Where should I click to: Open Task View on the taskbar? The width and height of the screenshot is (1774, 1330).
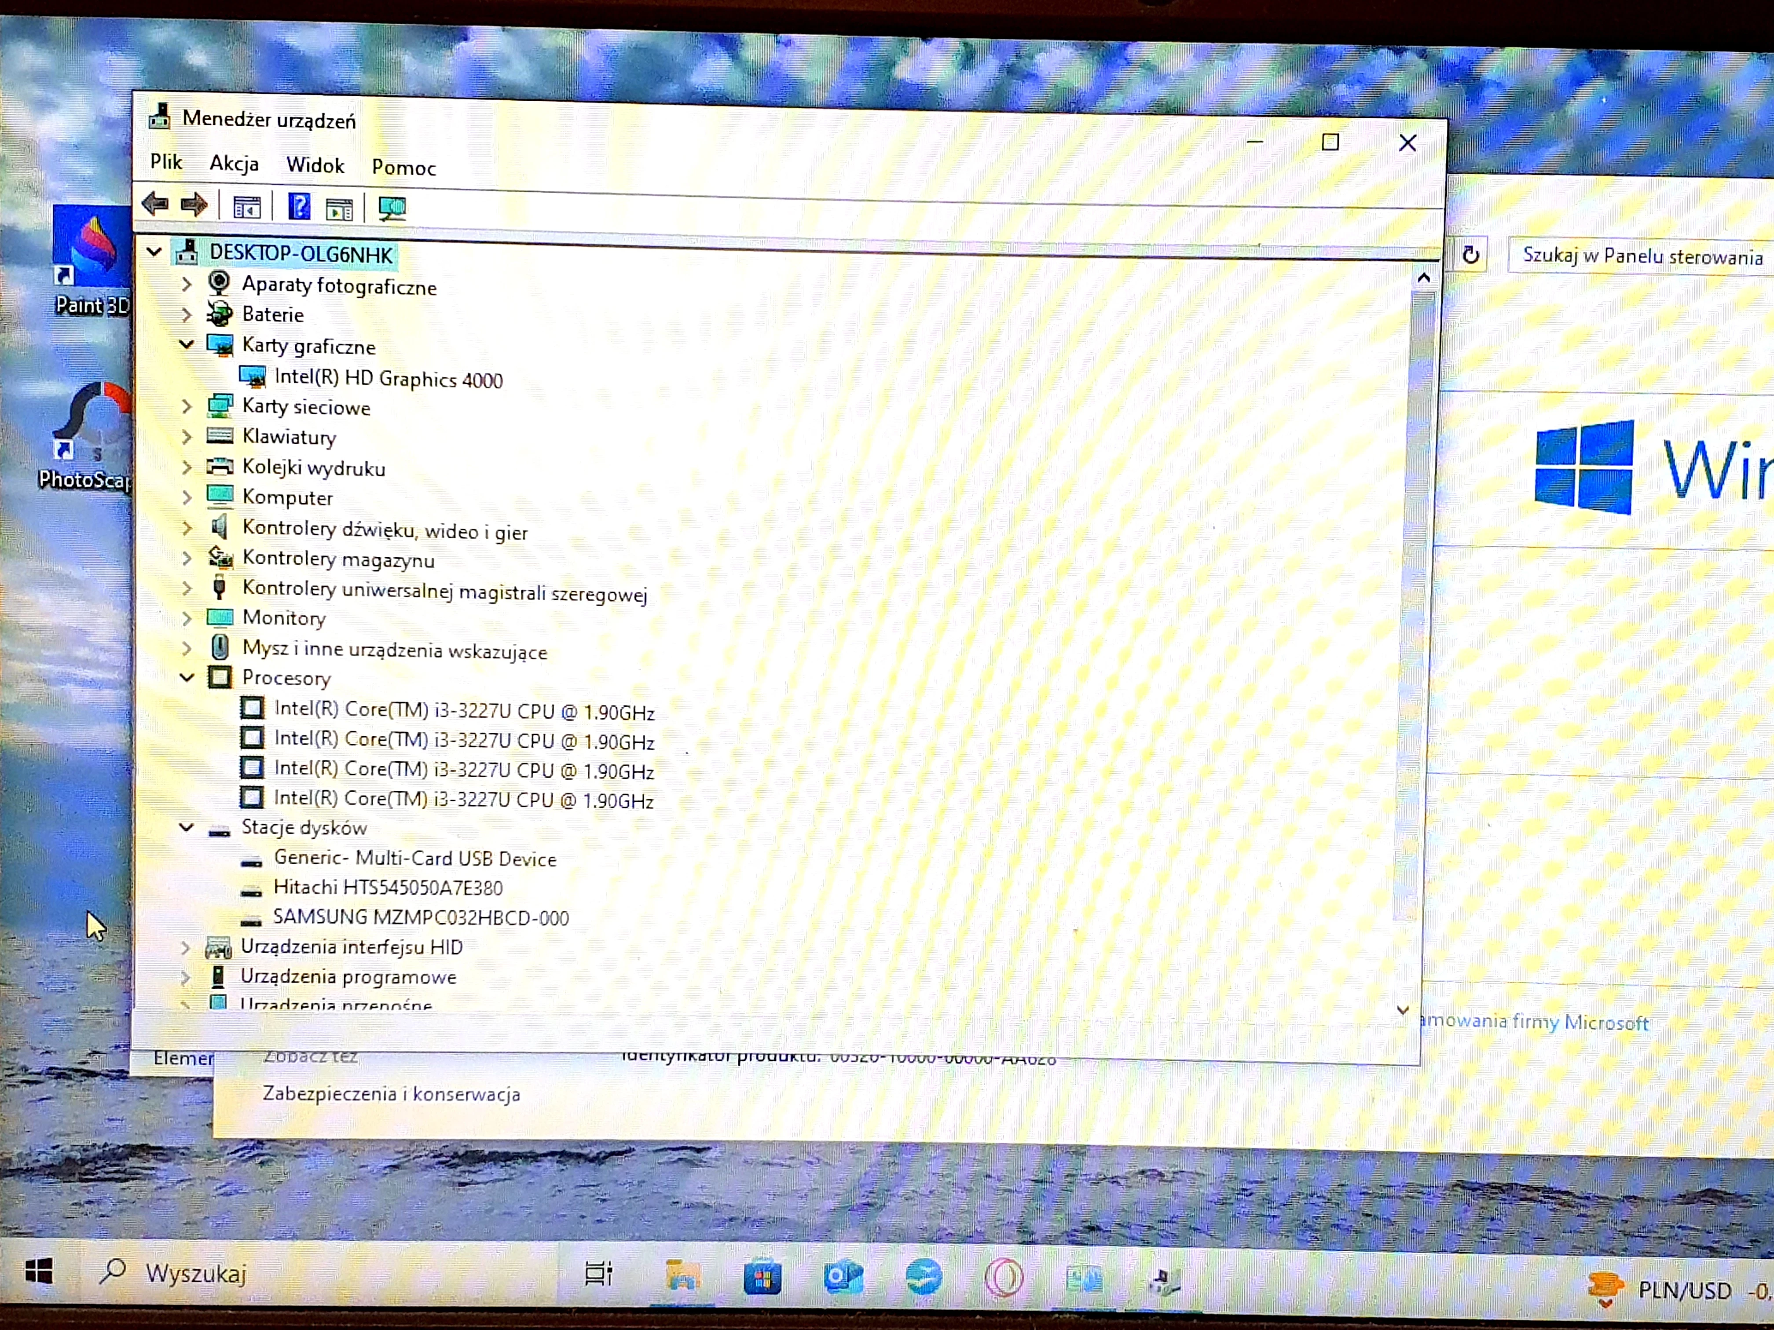tap(597, 1273)
